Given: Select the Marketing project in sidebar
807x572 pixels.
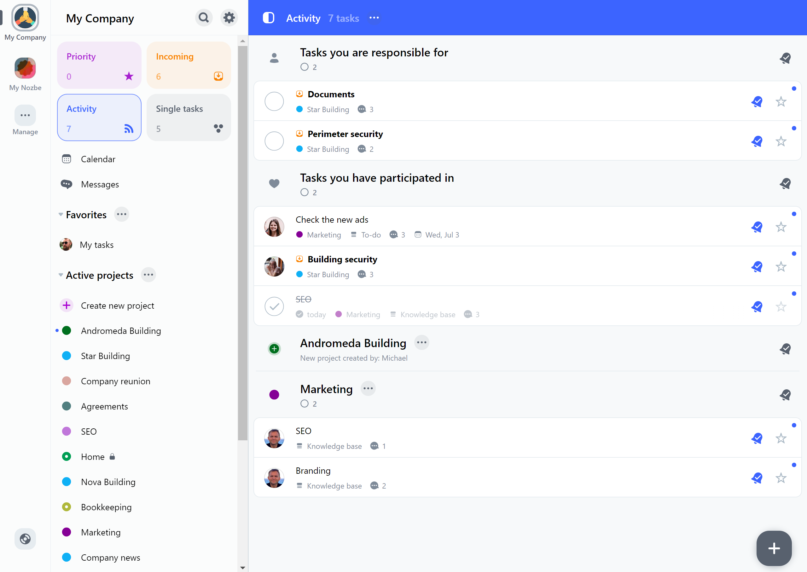Looking at the screenshot, I should tap(100, 532).
